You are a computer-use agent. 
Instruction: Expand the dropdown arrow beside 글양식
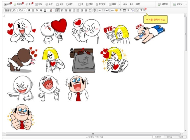click(186, 4)
